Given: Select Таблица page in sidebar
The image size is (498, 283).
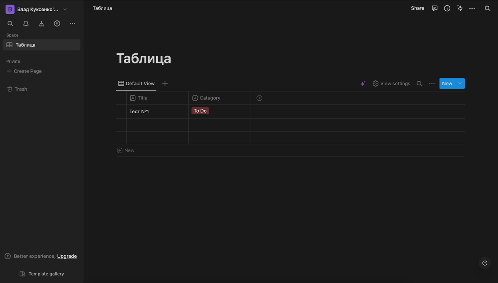Looking at the screenshot, I should tap(41, 45).
